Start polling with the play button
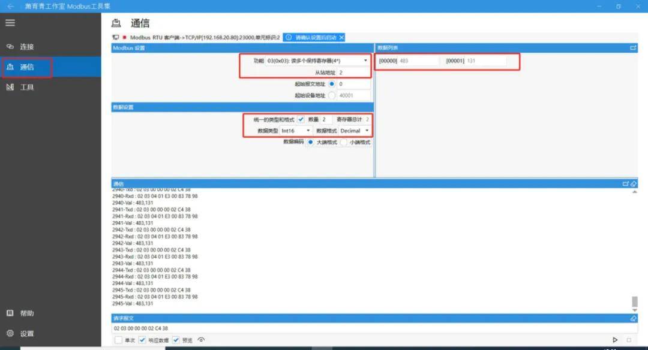 pos(615,340)
